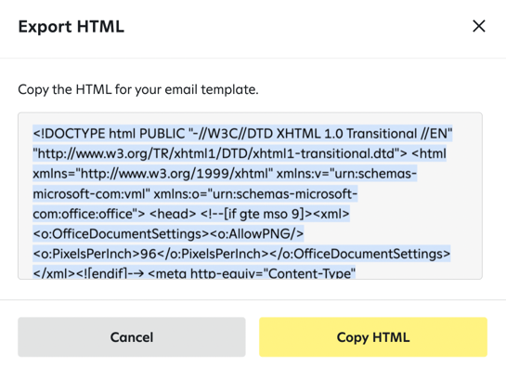Click the 'Copy the HTML for your email template' text
The image size is (506, 368).
pyautogui.click(x=138, y=89)
